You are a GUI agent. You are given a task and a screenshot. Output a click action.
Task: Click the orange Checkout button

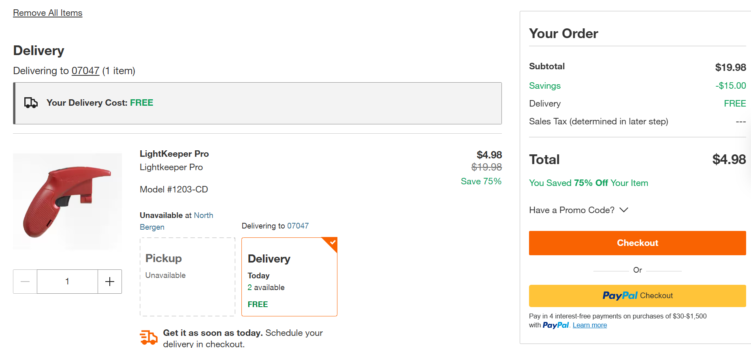637,243
